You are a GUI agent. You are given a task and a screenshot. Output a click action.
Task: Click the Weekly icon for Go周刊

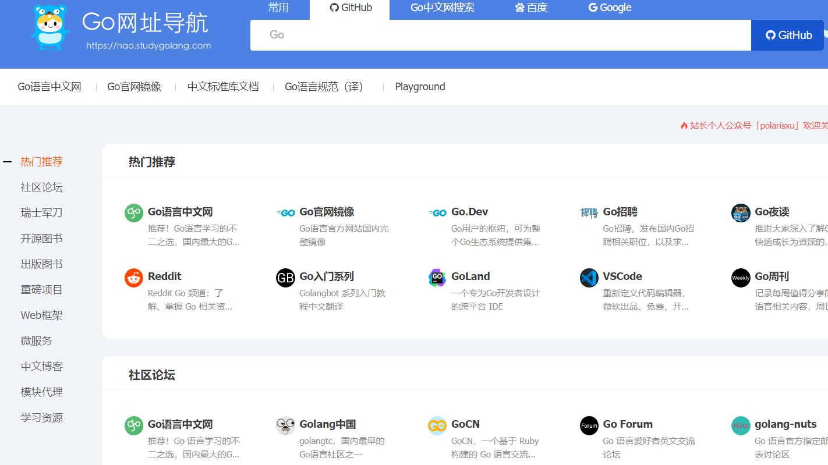pyautogui.click(x=741, y=278)
